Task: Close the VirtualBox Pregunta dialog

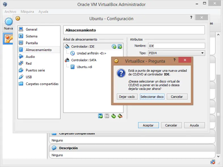Action: click(185, 60)
